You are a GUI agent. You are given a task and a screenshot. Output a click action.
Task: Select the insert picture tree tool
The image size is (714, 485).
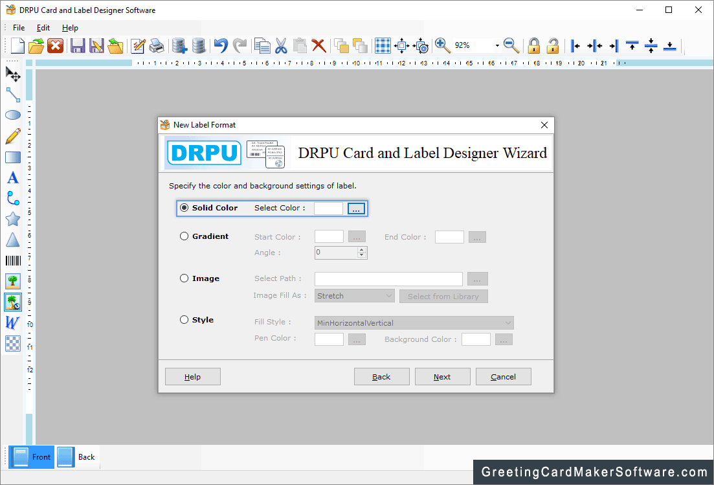point(13,281)
